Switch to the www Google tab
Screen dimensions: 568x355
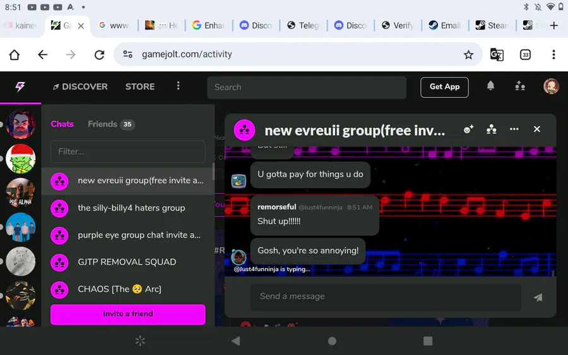tap(114, 25)
